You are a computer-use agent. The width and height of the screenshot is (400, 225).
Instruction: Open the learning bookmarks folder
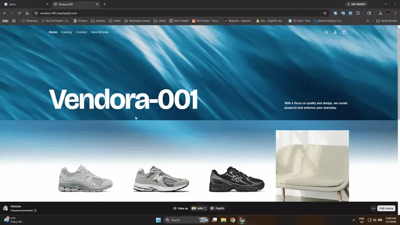click(x=98, y=21)
